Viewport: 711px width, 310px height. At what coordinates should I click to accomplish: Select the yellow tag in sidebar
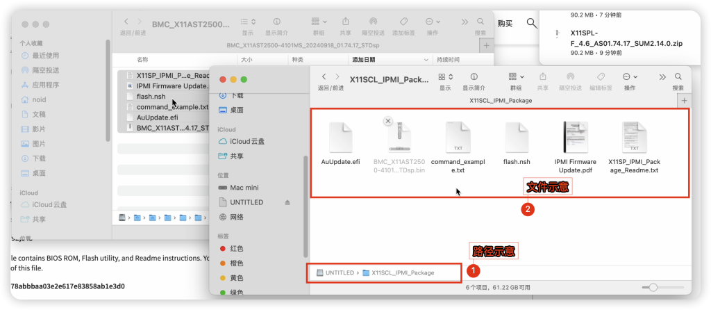click(231, 278)
